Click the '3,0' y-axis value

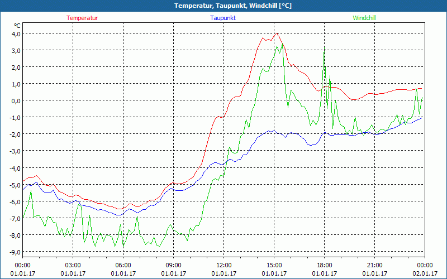pyautogui.click(x=16, y=50)
